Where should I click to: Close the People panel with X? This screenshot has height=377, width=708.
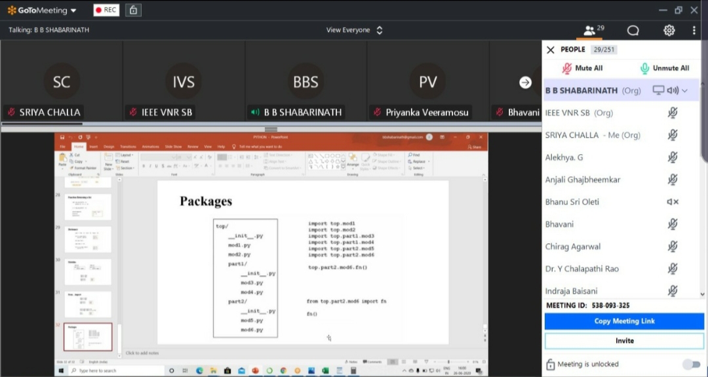(x=551, y=50)
